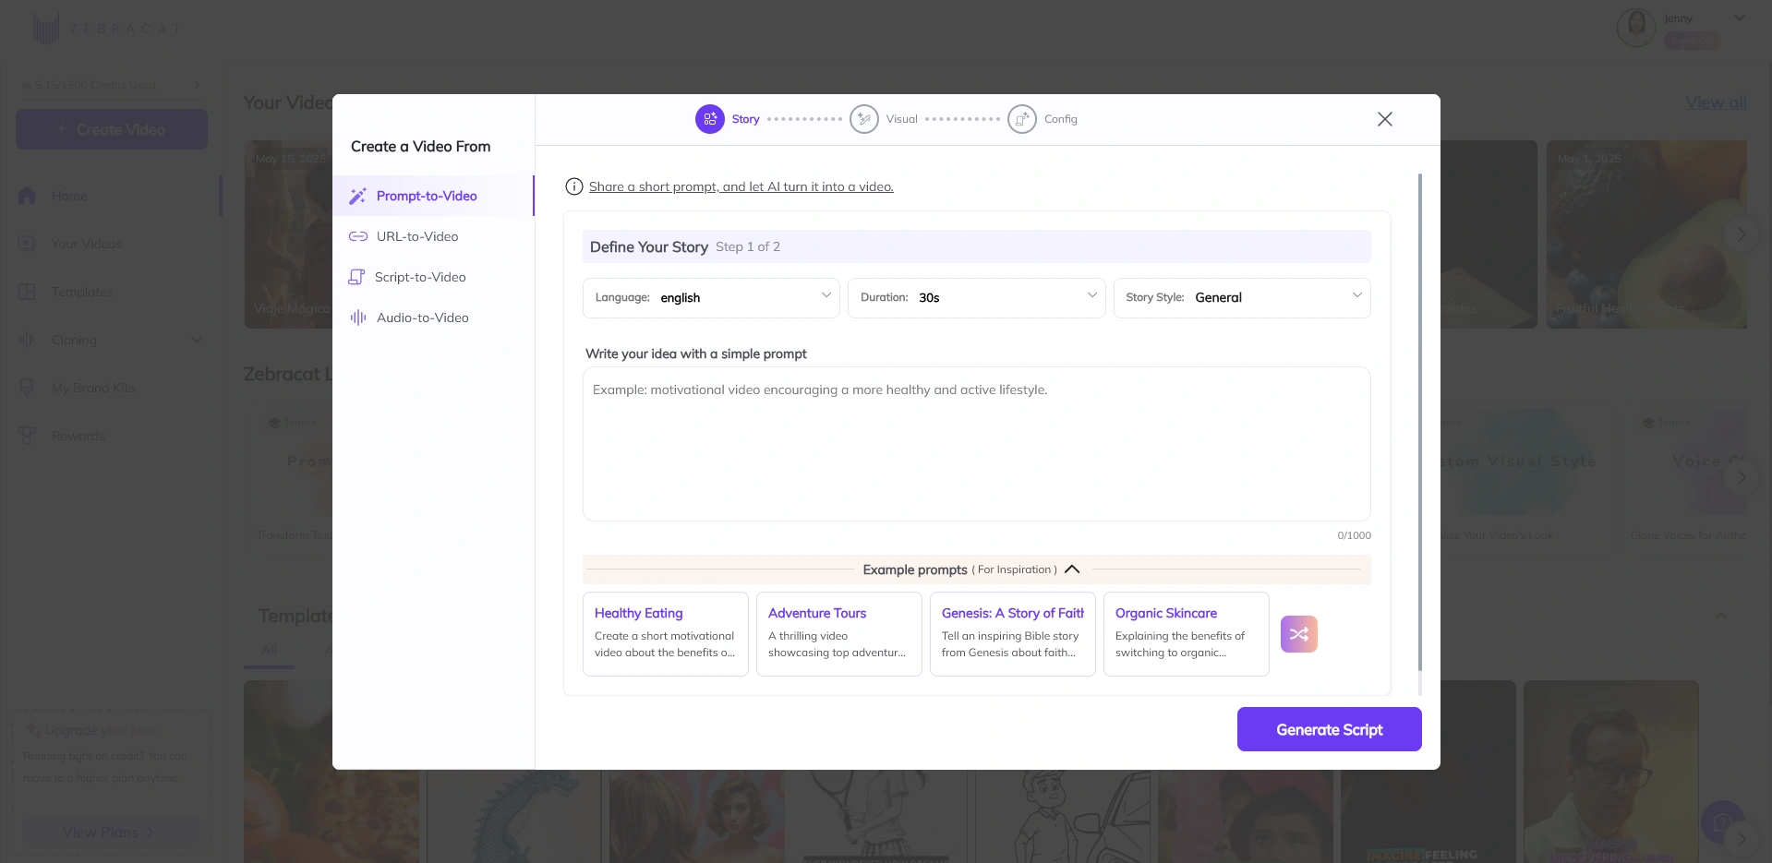Click the Jenny profile avatar
Image resolution: width=1772 pixels, height=863 pixels.
pos(1636,27)
